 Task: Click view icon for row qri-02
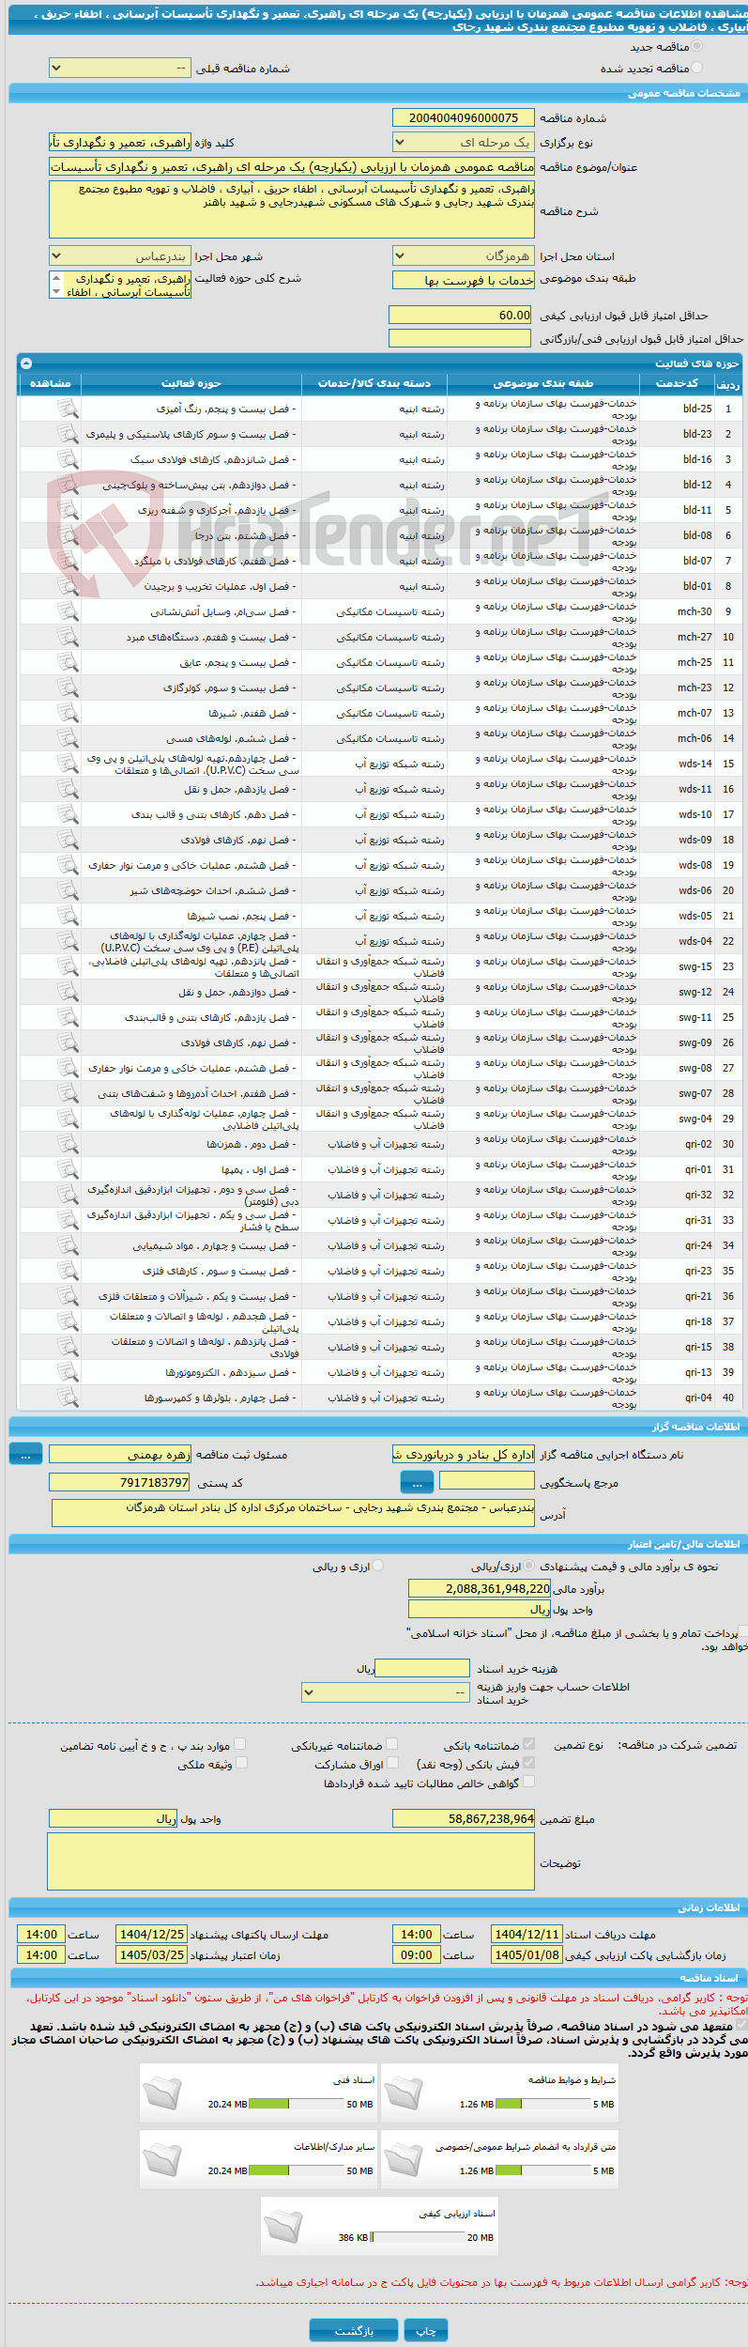tap(68, 1144)
